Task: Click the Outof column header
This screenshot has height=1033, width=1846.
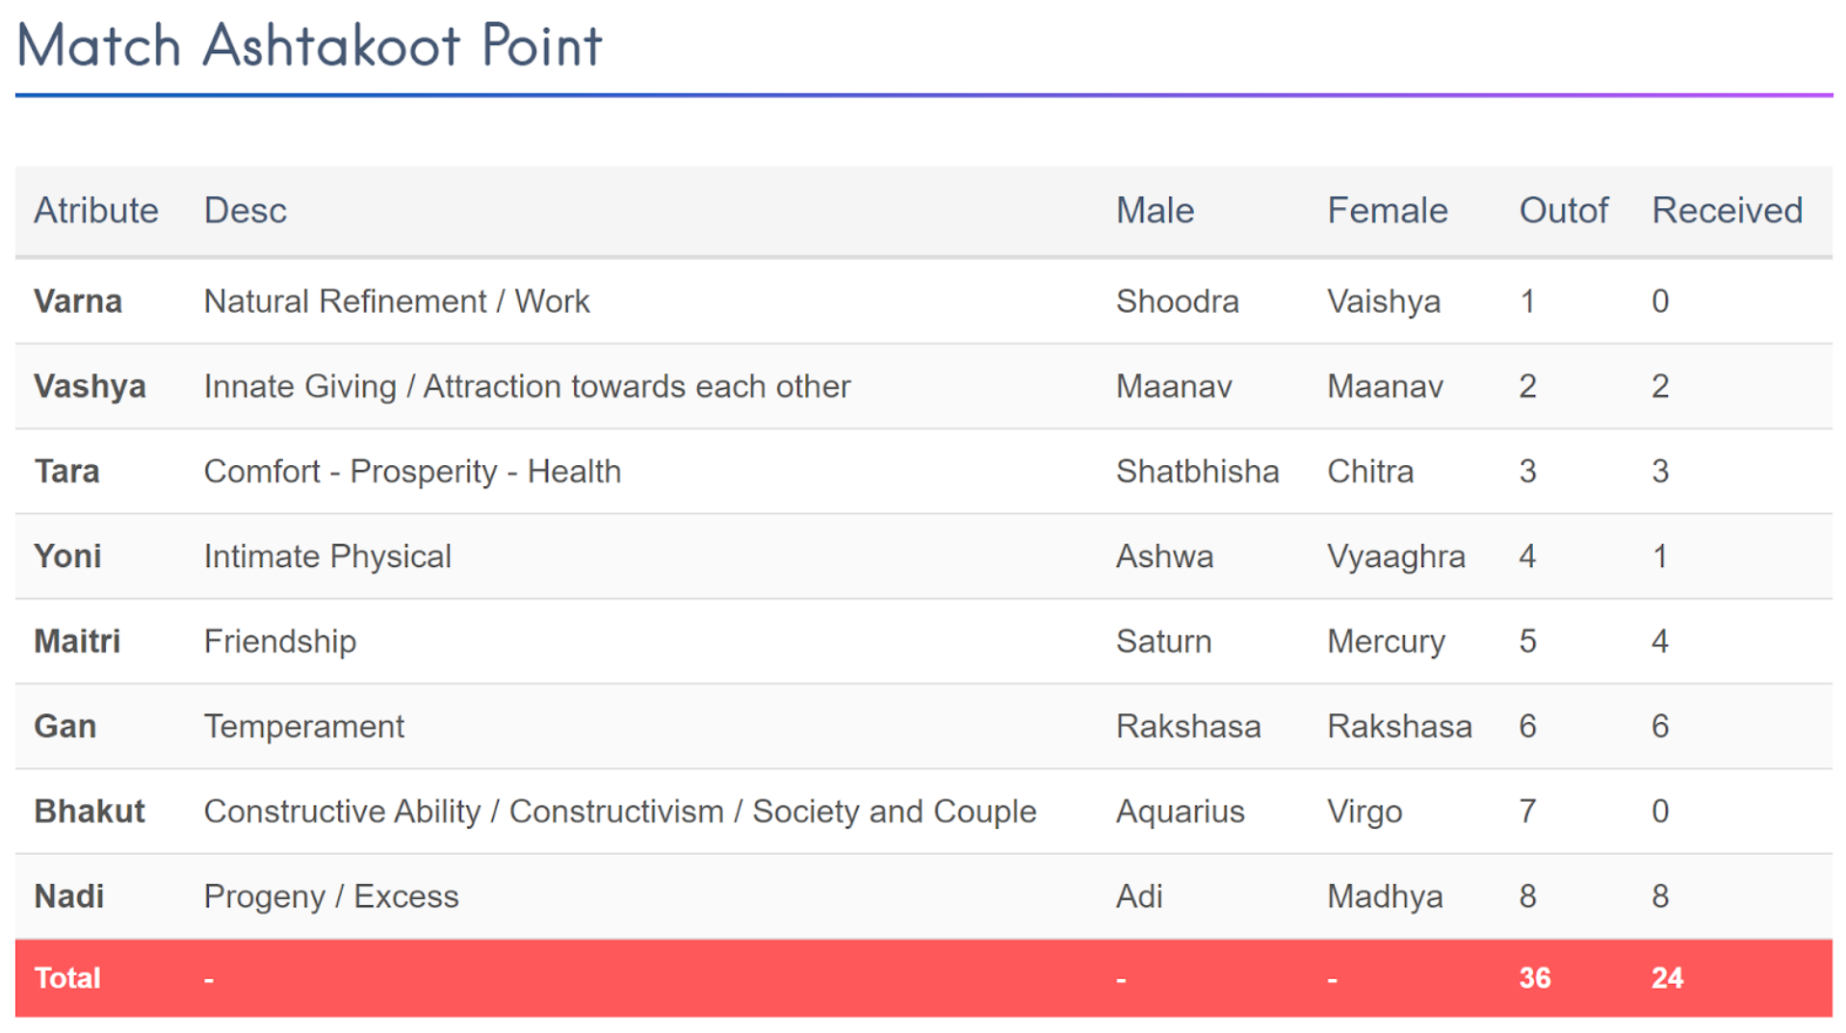Action: pos(1563,210)
